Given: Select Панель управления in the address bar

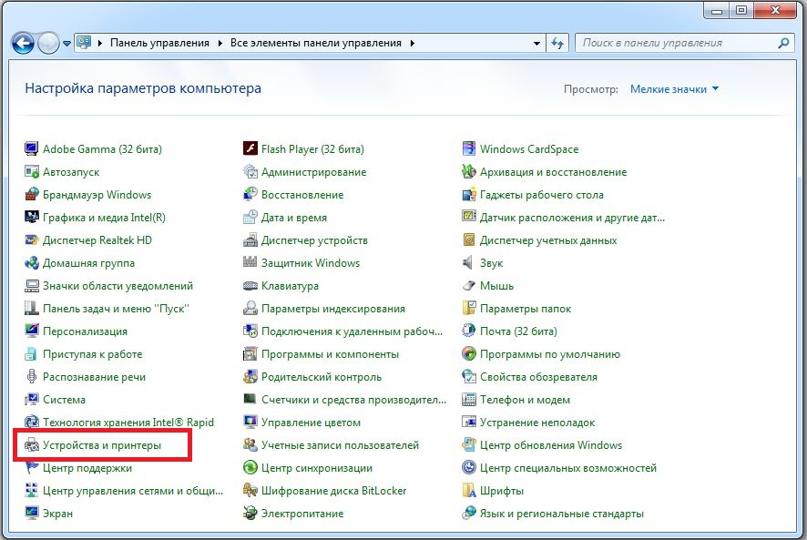Looking at the screenshot, I should (x=159, y=43).
